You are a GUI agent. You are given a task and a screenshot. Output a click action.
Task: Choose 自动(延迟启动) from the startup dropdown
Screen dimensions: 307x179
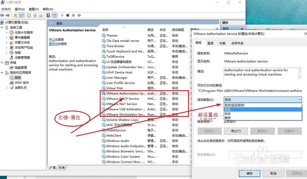238,105
